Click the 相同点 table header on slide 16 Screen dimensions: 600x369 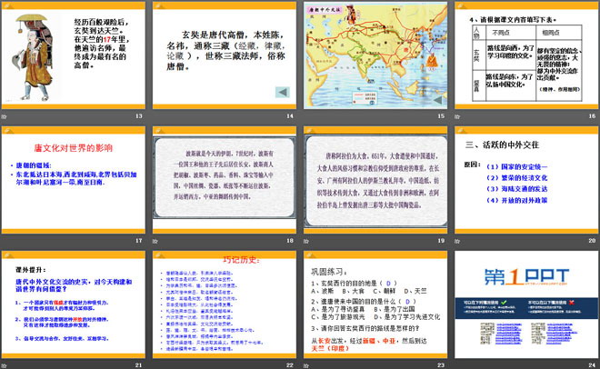(x=551, y=33)
